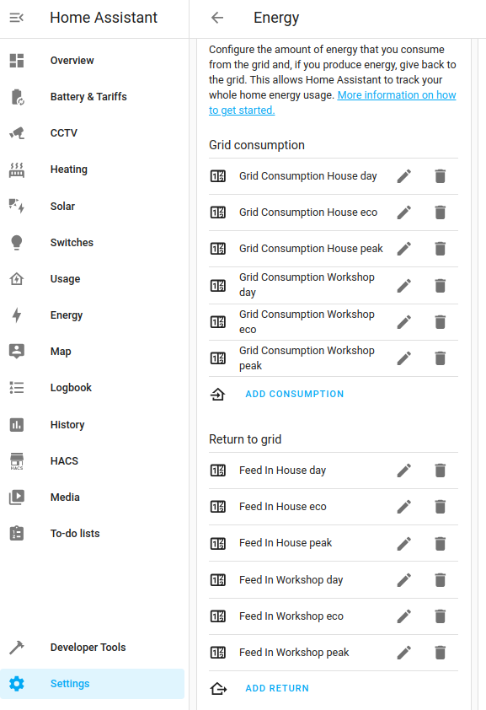Open Developer Tools
This screenshot has width=486, height=710.
pos(92,647)
